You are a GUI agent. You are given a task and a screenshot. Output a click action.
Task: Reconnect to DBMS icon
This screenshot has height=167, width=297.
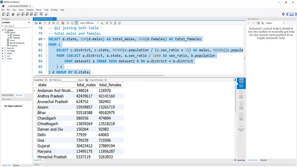[46, 14]
